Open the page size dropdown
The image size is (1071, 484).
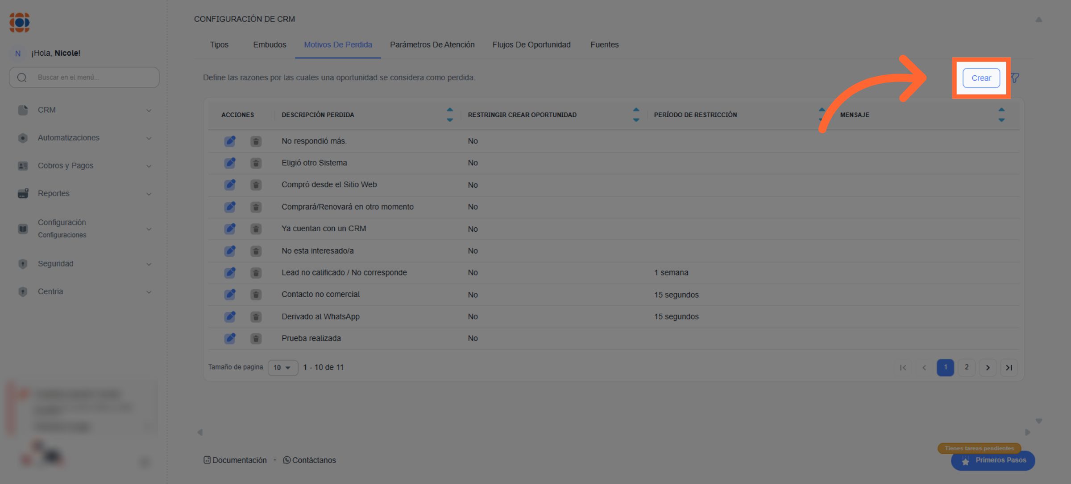tap(282, 368)
